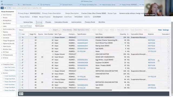Screen dimensions: 173x97
Task: Open the Show dropdown
Action: coord(37,30)
